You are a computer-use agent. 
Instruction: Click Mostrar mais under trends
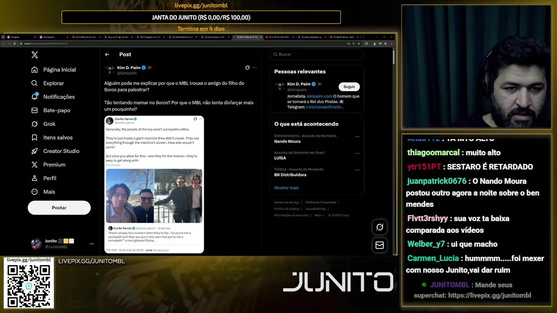pyautogui.click(x=286, y=188)
